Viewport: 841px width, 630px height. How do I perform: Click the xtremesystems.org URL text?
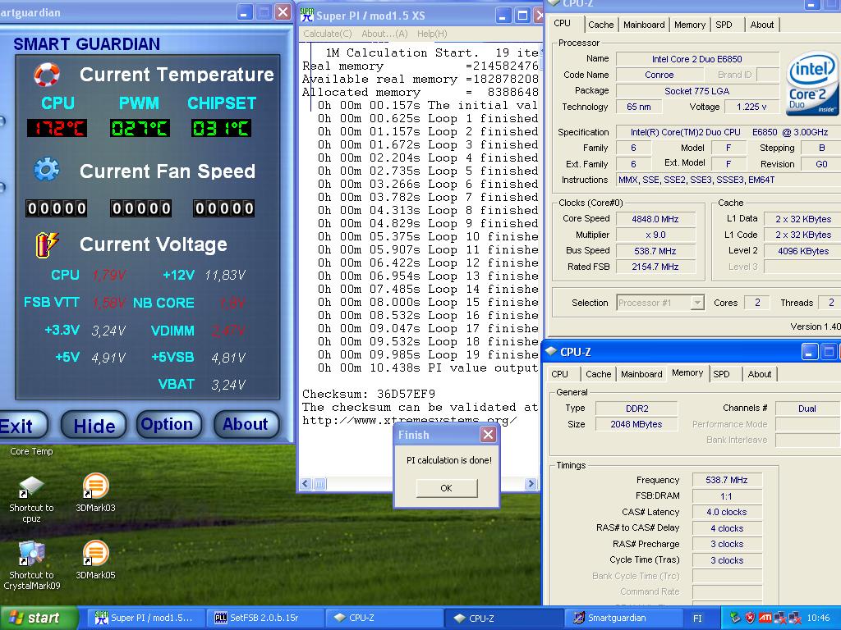point(410,421)
